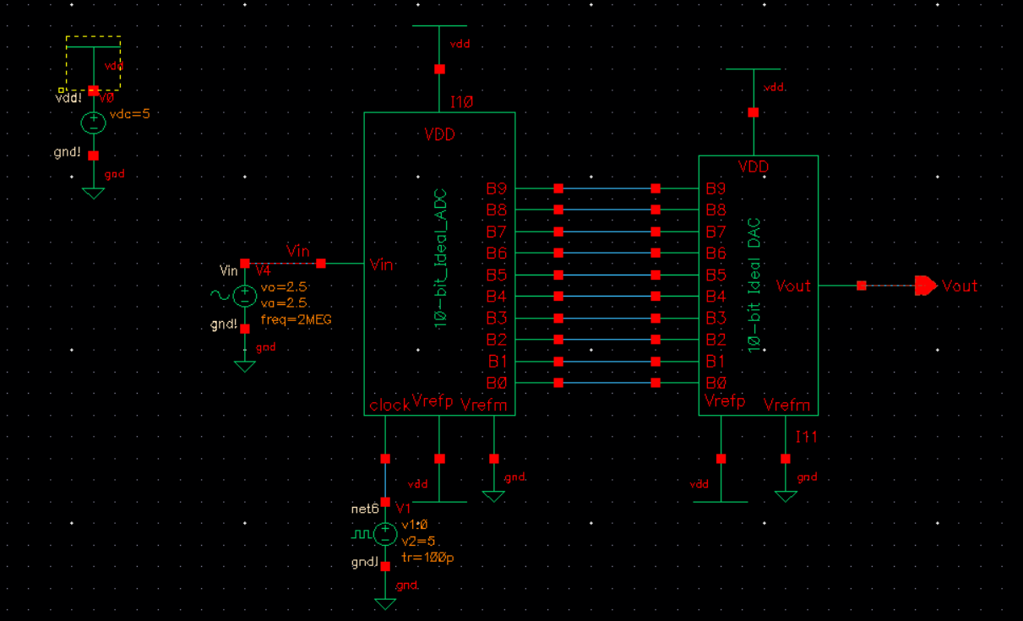Select the B9 bus wire between ADC and DAC
Viewport: 1023px width, 621px height.
point(604,187)
